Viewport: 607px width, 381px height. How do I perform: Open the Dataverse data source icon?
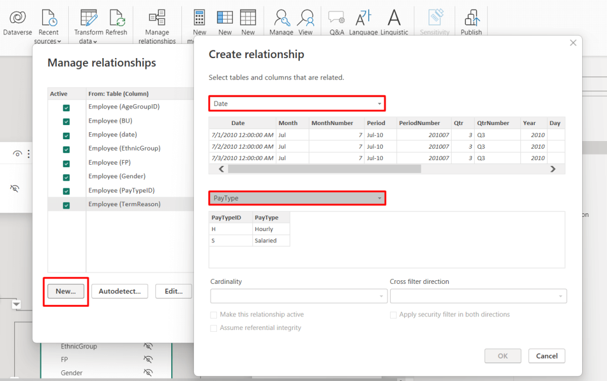point(17,17)
